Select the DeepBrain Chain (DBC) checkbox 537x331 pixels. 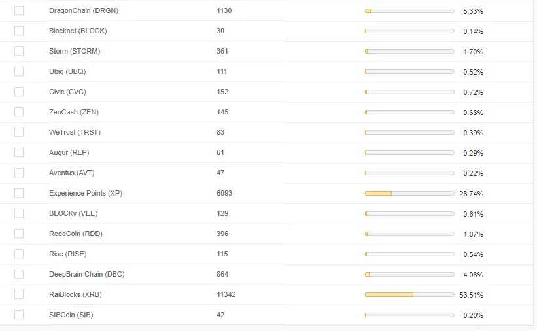tap(18, 274)
